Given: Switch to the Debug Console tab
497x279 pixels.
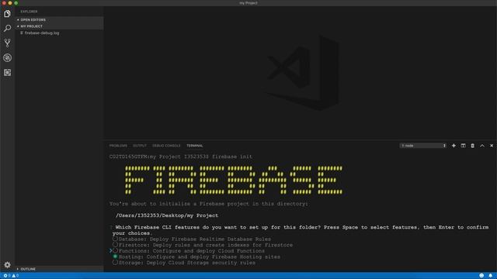Looking at the screenshot, I should (x=166, y=146).
